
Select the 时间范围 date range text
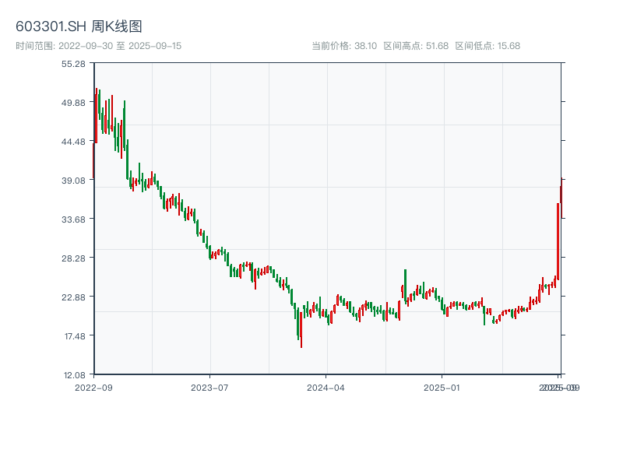[x=98, y=46]
